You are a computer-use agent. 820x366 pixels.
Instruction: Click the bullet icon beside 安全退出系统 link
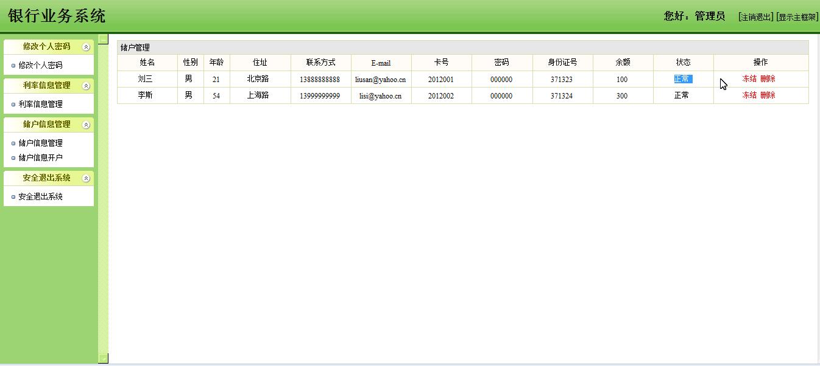[x=13, y=197]
